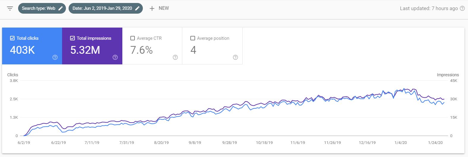468x157 pixels.
Task: Click the Last updated: 7 hours ago text
Action: coord(429,9)
